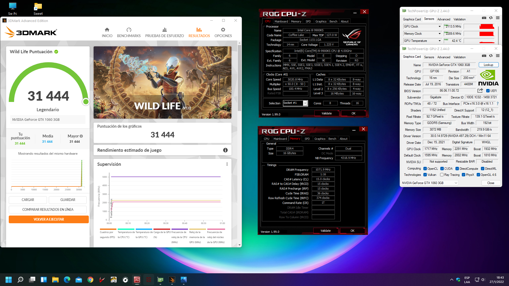Click the GUARDAR button

click(68, 200)
